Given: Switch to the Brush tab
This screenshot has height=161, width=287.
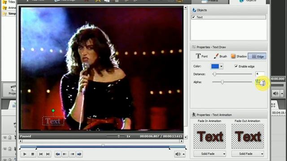Looking at the screenshot, I should (x=220, y=56).
